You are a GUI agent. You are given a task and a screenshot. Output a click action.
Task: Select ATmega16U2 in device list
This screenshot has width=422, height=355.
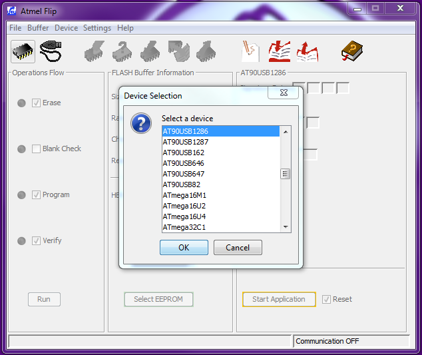pos(221,206)
